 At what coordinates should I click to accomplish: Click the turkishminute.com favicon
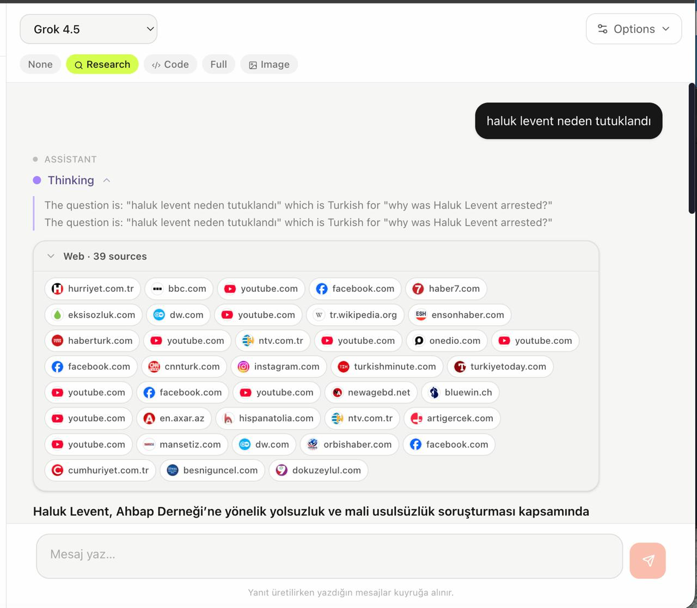[x=343, y=367]
